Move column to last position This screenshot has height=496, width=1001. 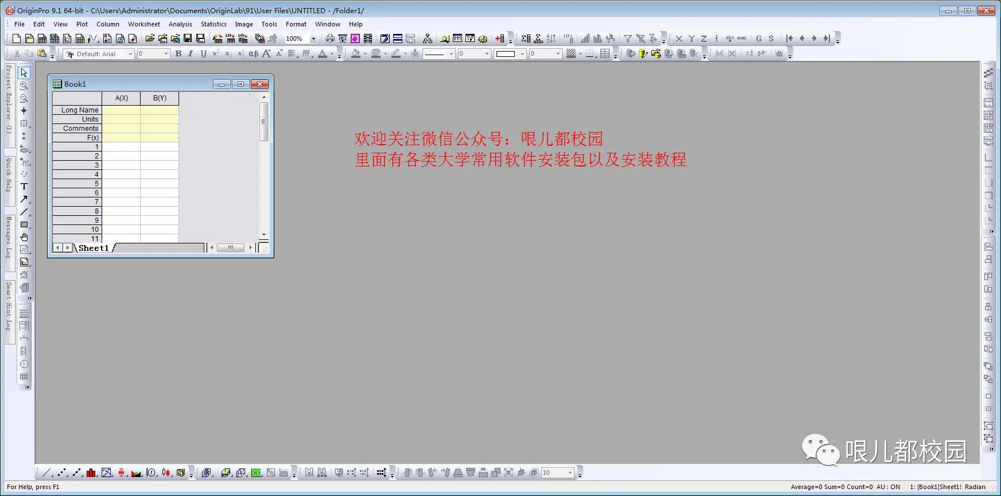click(827, 38)
